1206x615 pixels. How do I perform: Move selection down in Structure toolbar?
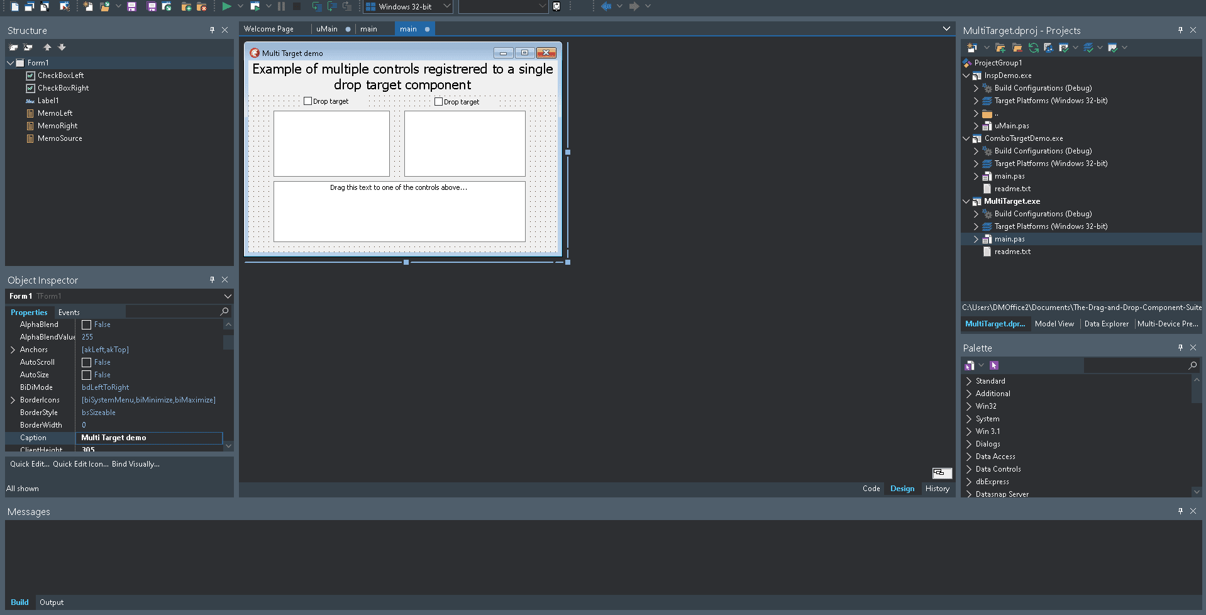pos(62,47)
